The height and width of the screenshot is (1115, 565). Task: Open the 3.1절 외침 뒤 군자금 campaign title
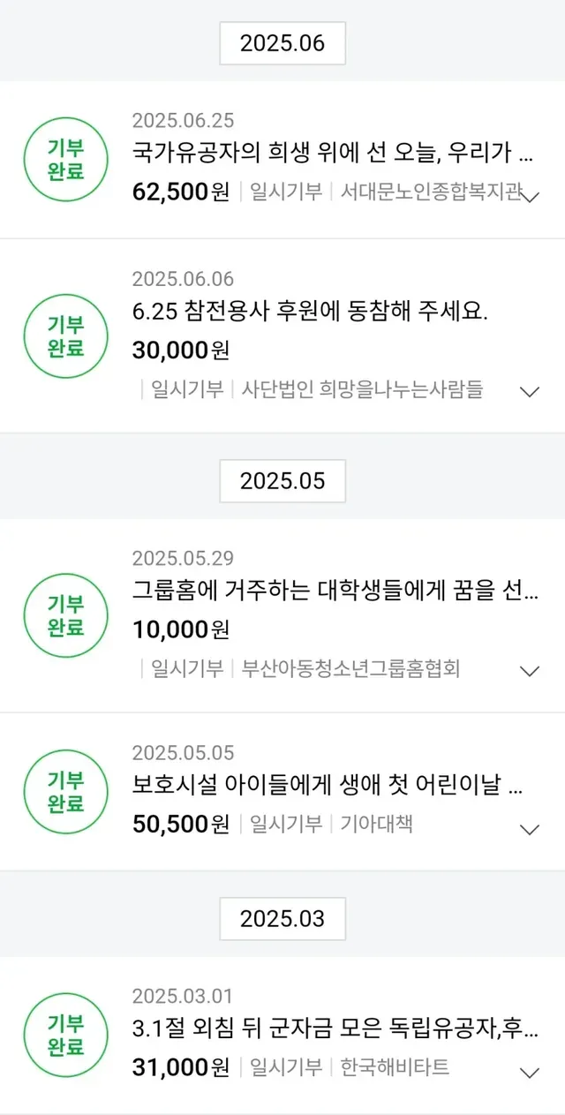(x=335, y=1029)
